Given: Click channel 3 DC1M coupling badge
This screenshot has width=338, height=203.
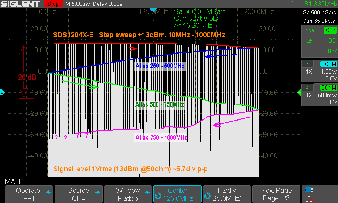Looking at the screenshot, I should tap(329, 64).
